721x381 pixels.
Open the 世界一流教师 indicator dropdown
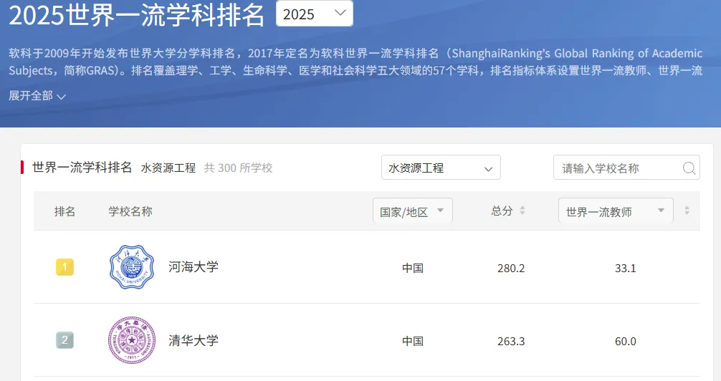(616, 211)
